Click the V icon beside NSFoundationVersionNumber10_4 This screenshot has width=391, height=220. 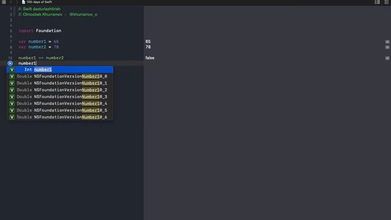tap(12, 103)
